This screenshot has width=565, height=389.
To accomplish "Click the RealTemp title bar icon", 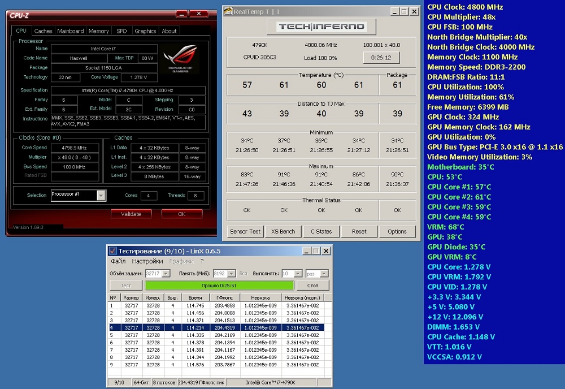I will pyautogui.click(x=228, y=11).
